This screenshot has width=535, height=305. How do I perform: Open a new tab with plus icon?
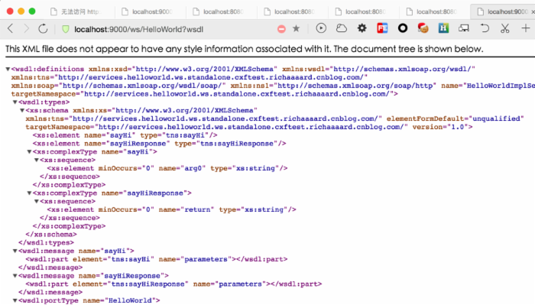pos(526,28)
